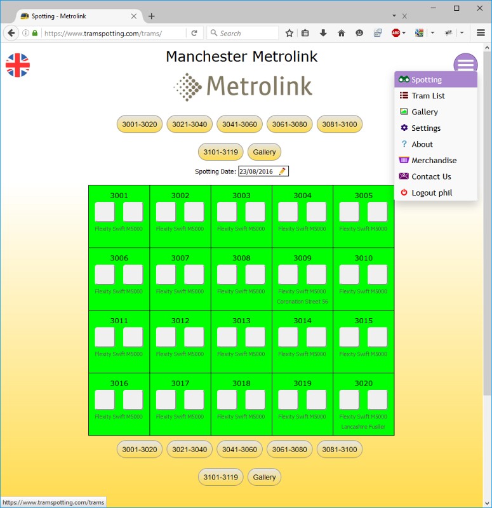Select top 3041-3060 range button
The image size is (492, 508).
[x=239, y=124]
